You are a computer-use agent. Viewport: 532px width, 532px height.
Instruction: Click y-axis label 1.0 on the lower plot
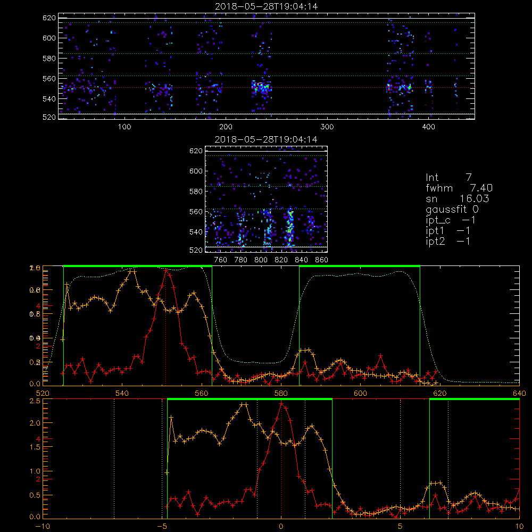[35, 471]
